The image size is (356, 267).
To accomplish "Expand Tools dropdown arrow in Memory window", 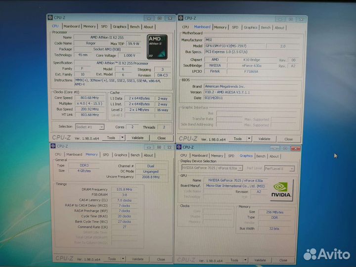I will (x=123, y=259).
